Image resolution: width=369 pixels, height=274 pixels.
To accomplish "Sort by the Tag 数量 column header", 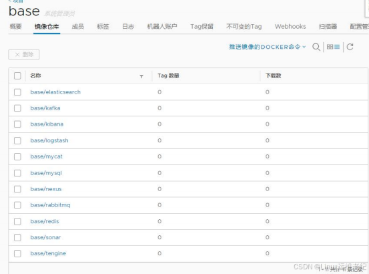I will (169, 76).
